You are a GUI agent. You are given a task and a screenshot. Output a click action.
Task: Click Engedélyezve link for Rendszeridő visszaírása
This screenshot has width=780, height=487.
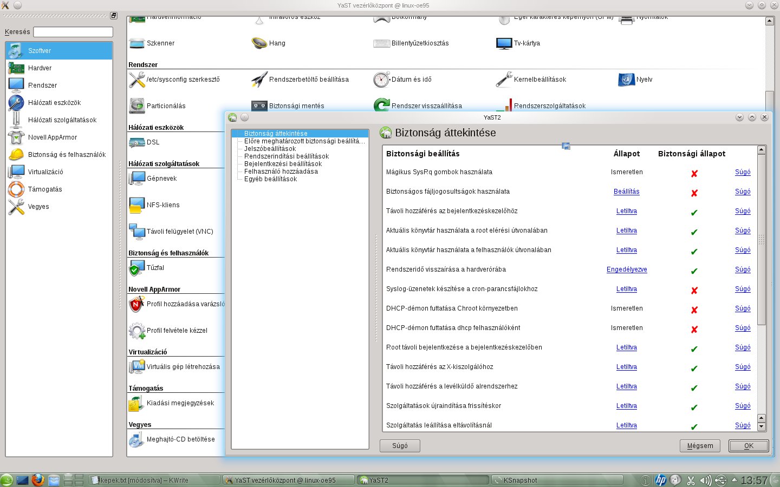tap(627, 269)
